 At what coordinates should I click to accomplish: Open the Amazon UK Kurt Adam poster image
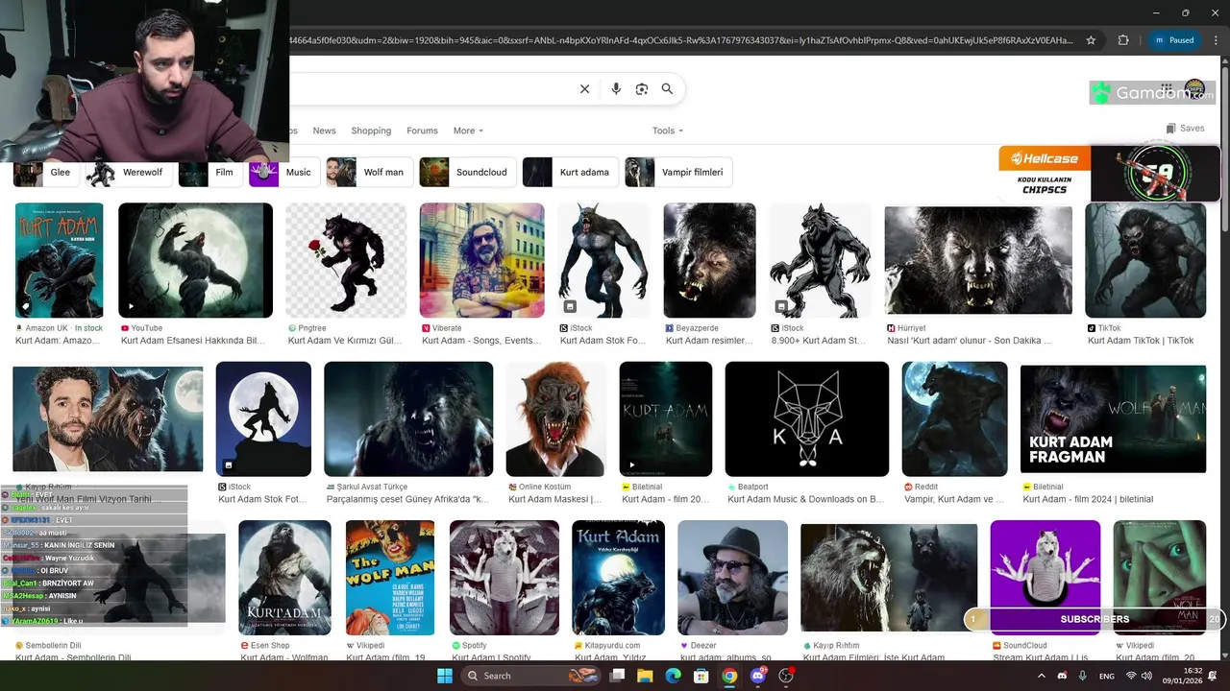click(60, 260)
